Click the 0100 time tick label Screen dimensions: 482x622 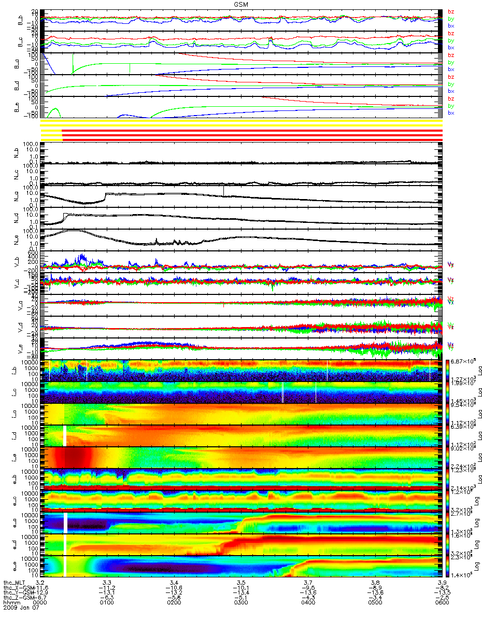(x=107, y=603)
